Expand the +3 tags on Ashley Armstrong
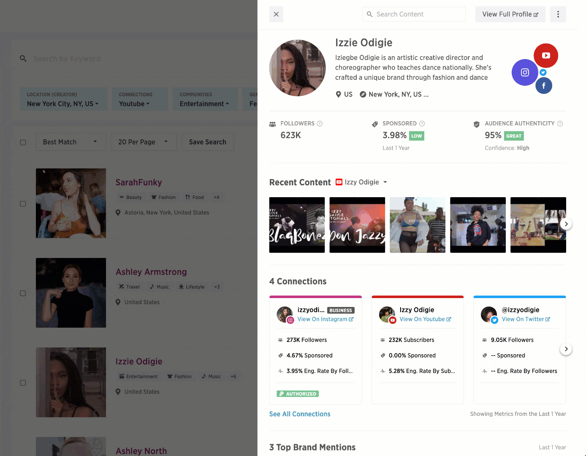The width and height of the screenshot is (586, 456). point(217,287)
